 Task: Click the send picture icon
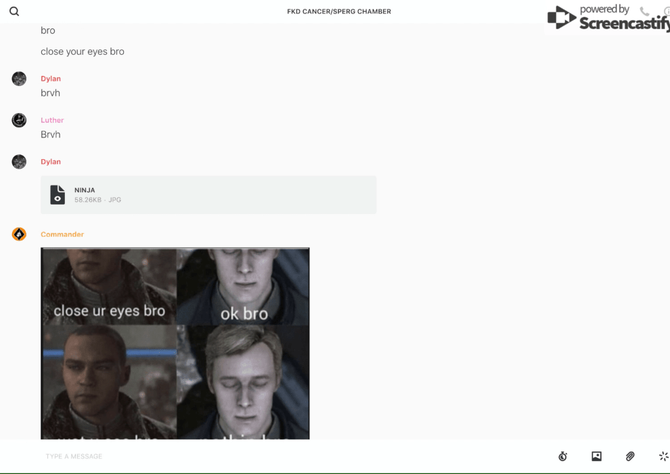coord(596,456)
